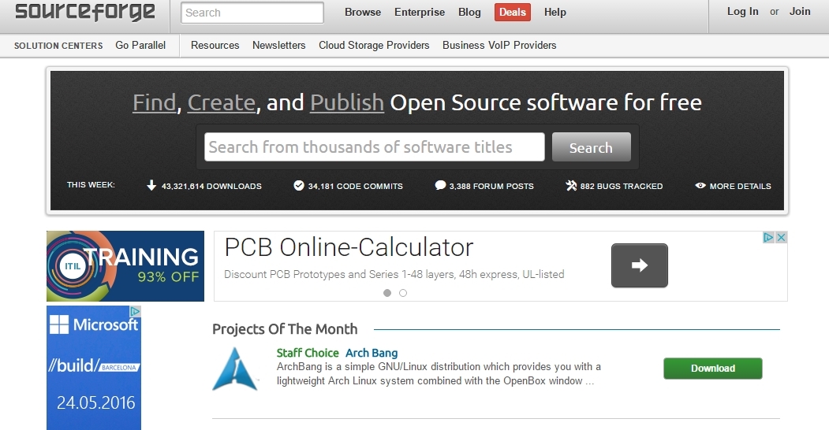Open the red Deals button
The height and width of the screenshot is (430, 829).
[x=513, y=12]
